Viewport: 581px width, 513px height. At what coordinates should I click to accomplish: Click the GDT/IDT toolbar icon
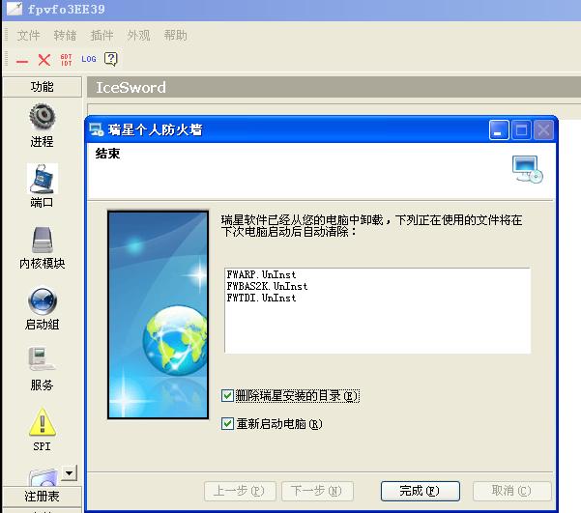point(67,60)
